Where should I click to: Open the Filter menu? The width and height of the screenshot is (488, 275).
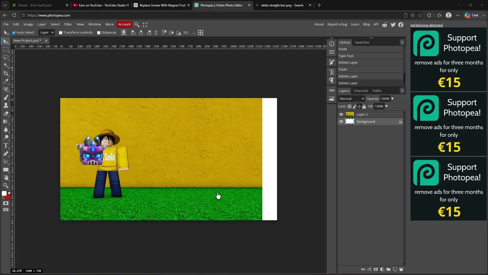pos(68,24)
